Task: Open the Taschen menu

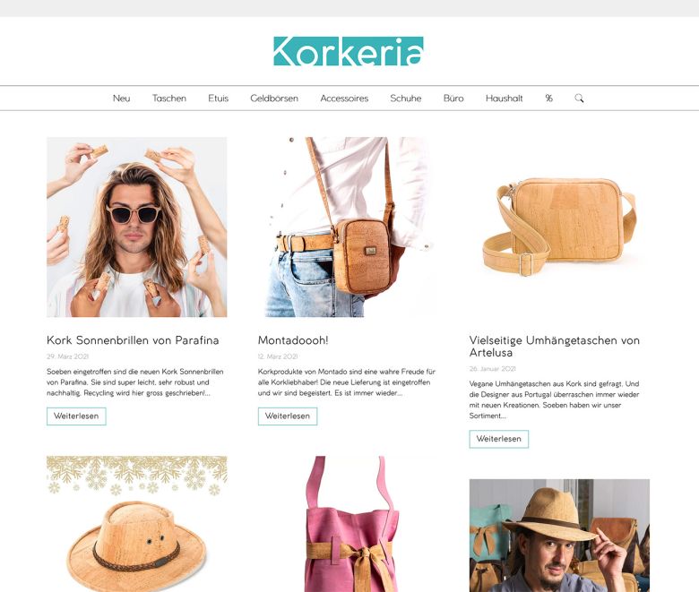Action: tap(169, 98)
